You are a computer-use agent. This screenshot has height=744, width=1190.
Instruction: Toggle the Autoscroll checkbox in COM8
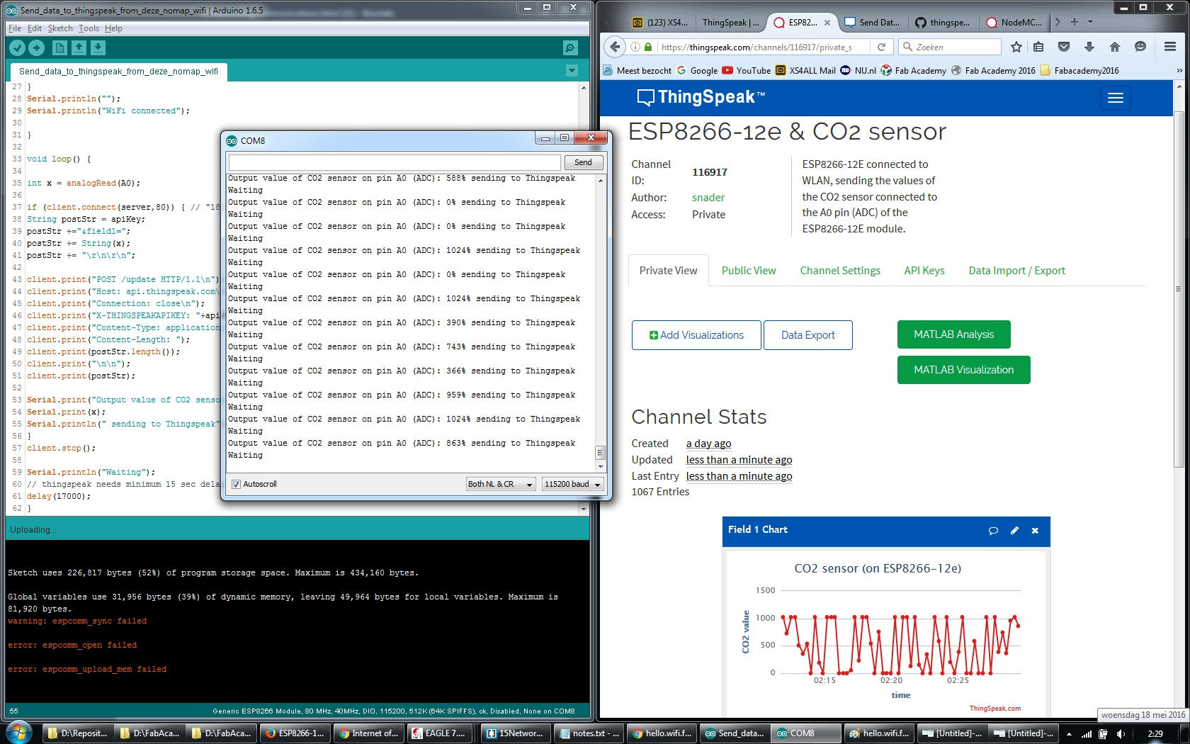pos(237,484)
